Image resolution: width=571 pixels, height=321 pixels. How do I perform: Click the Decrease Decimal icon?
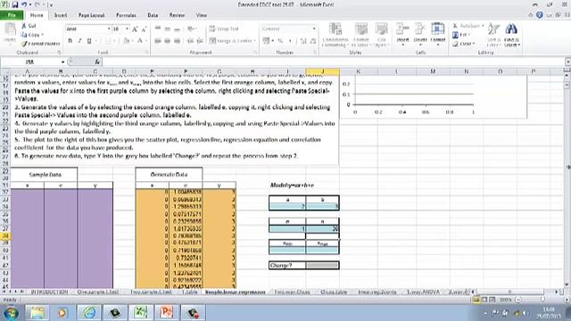(313, 41)
